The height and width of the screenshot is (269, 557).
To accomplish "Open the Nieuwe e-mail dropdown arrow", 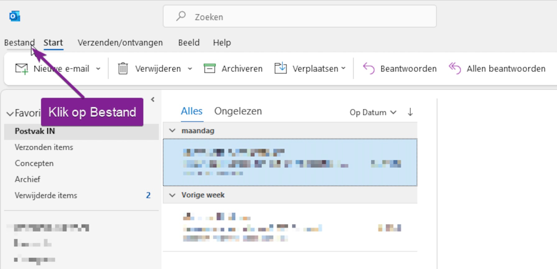I will point(98,69).
